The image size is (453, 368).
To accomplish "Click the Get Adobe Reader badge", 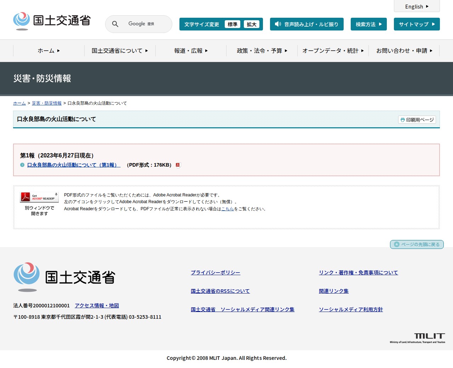I will click(x=39, y=197).
